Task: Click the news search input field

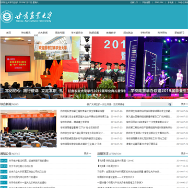Action: (x=154, y=104)
